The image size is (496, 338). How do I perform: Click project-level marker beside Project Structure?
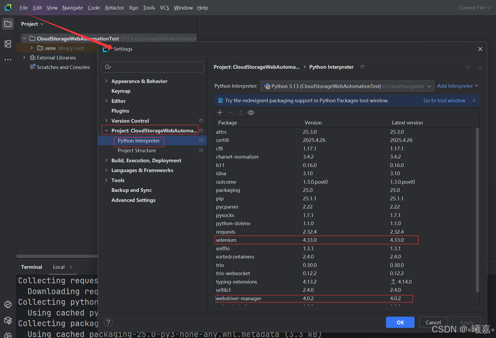[x=201, y=150]
